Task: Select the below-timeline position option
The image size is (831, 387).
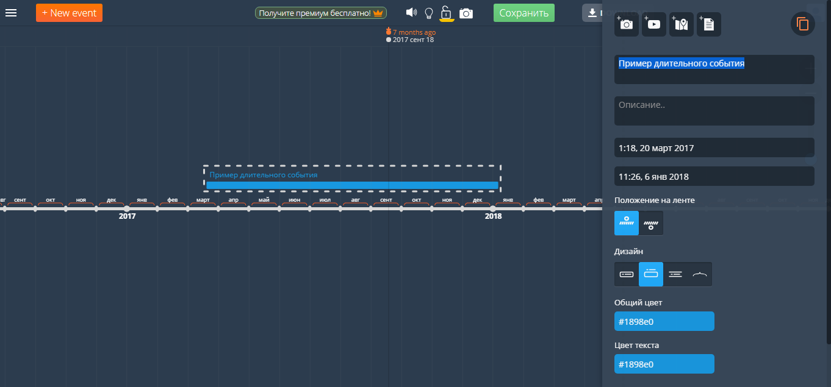Action: [x=650, y=222]
